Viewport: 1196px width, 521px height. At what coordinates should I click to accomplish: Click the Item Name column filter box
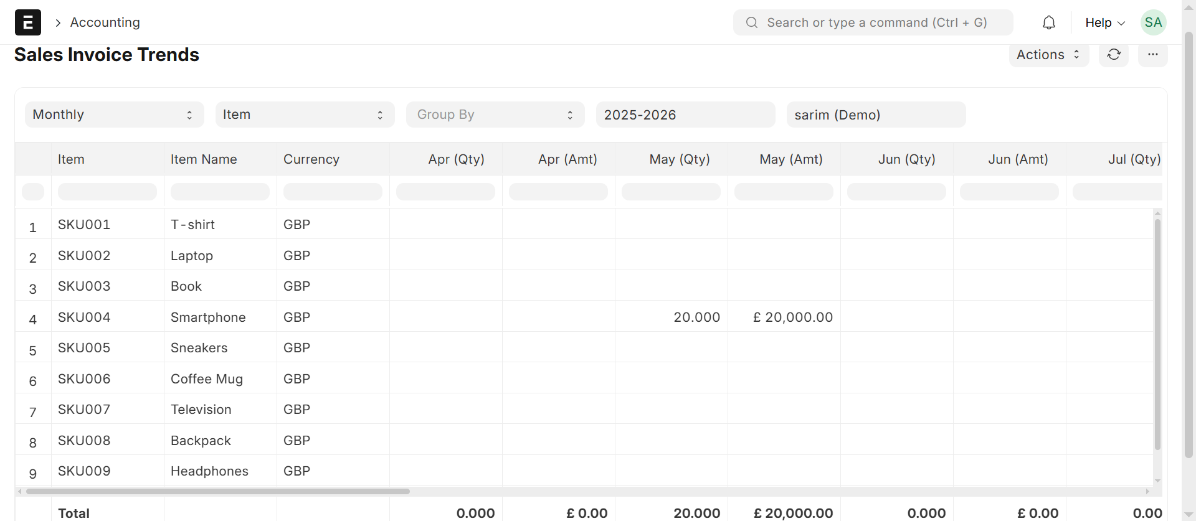[x=220, y=192]
